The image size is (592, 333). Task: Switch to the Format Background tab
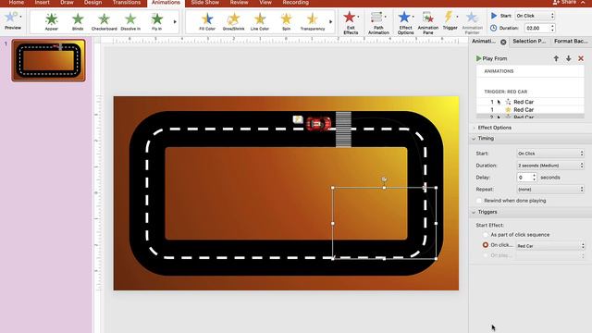pos(571,41)
